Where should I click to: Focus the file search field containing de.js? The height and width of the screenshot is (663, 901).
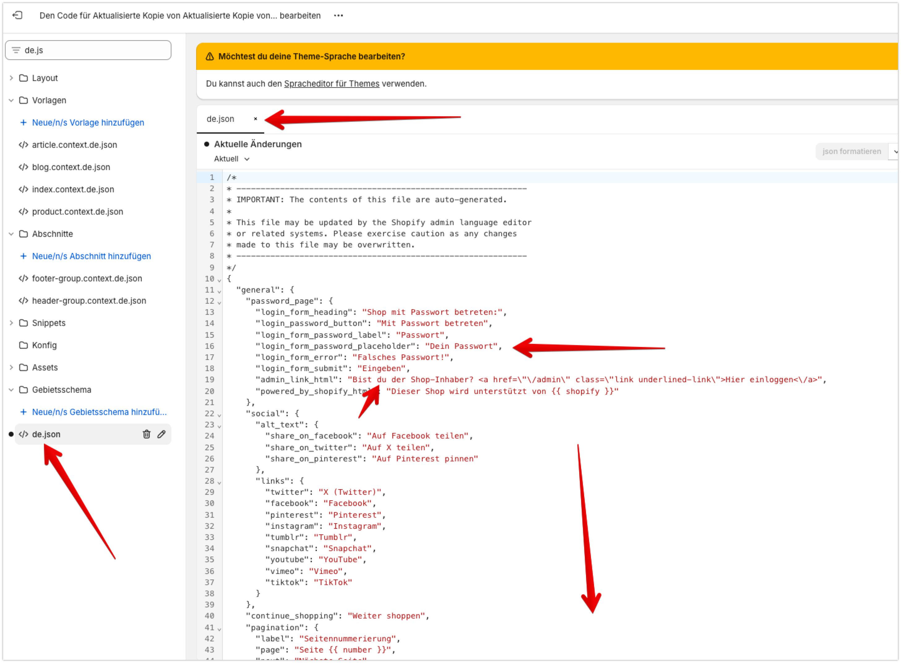click(88, 50)
